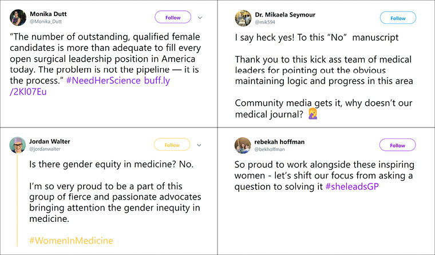Expand the options chevron on Monika Dutt's tweet
435x255 pixels.
click(200, 18)
